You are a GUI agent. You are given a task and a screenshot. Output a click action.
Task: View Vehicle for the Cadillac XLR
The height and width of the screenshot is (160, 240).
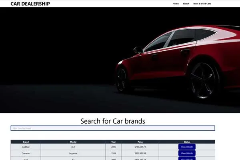[x=187, y=147]
